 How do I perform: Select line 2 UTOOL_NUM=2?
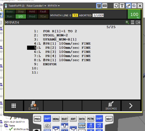(51, 35)
